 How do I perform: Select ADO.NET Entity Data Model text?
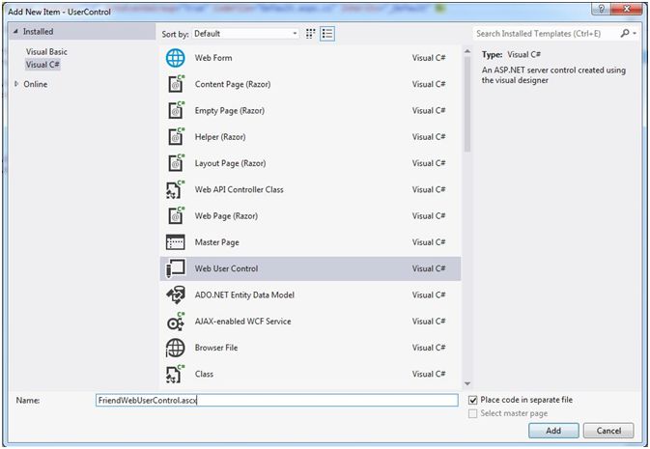coord(244,295)
